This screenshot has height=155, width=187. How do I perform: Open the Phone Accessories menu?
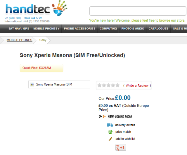pyautogui.click(x=79, y=29)
